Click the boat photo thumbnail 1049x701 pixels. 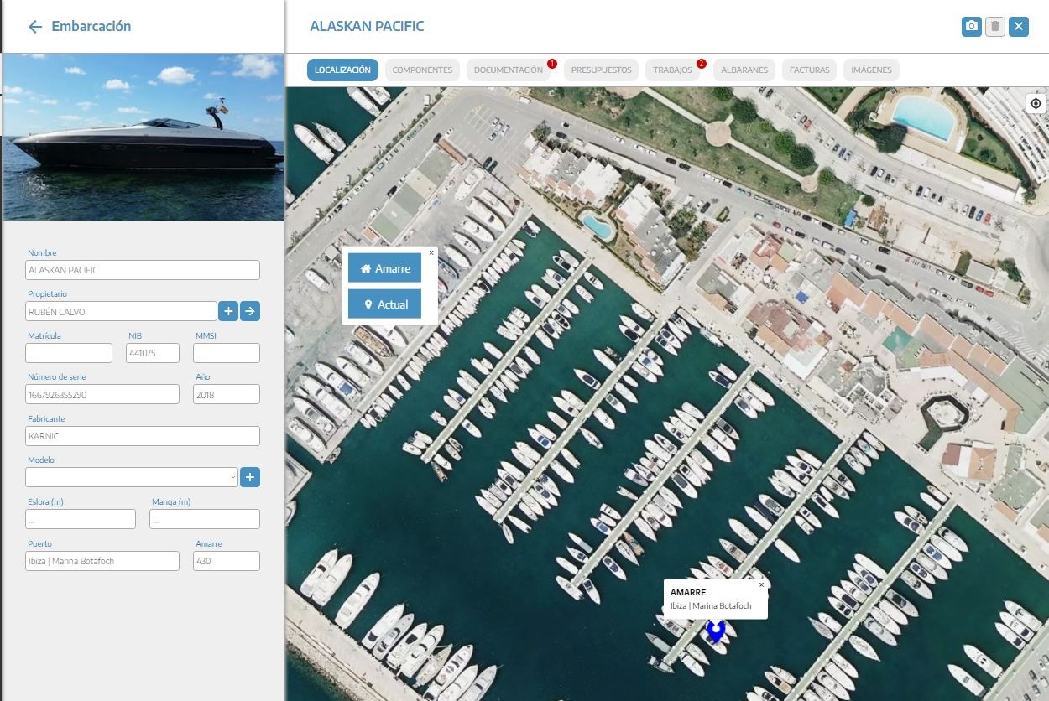[x=143, y=137]
